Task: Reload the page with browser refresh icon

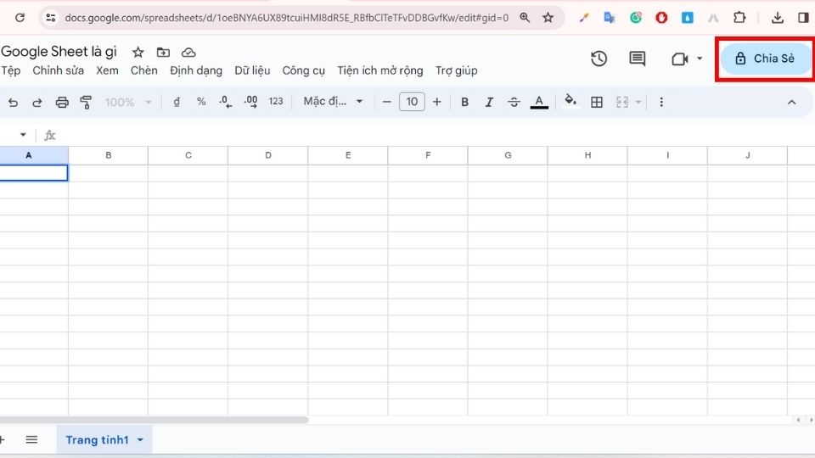Action: click(20, 18)
